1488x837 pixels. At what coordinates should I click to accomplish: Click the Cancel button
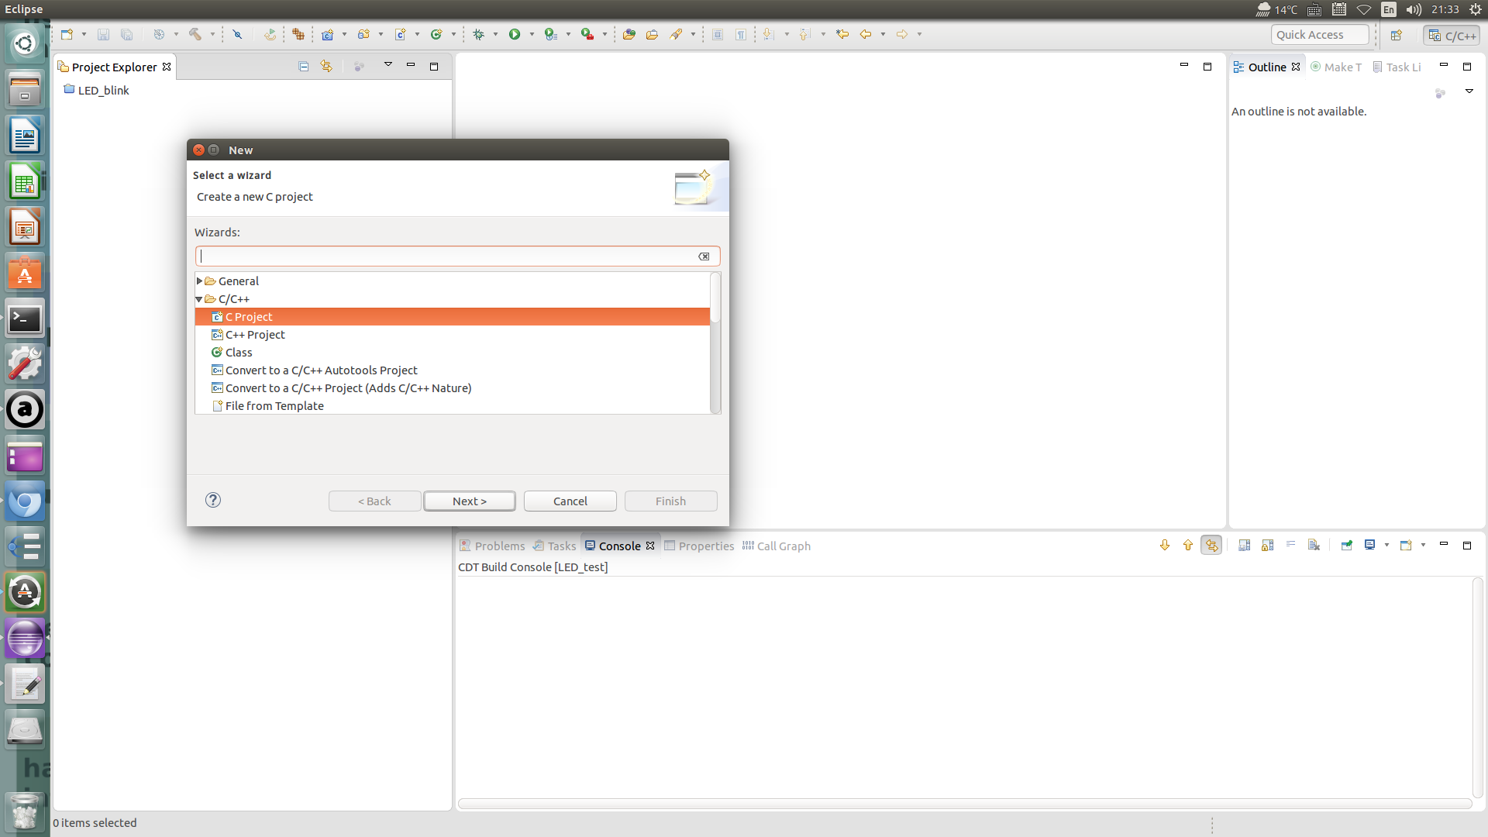(570, 501)
